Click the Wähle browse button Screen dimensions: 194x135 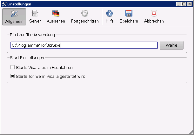click(x=171, y=45)
